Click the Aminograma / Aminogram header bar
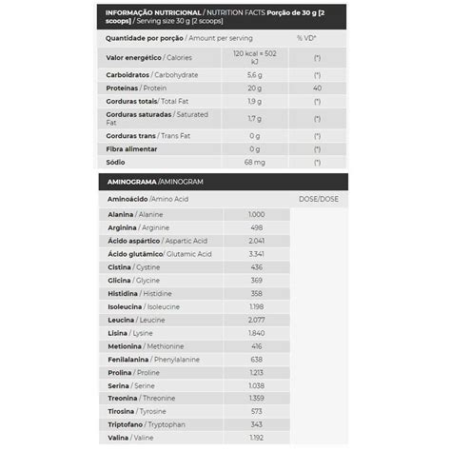This screenshot has width=451, height=451. [224, 182]
